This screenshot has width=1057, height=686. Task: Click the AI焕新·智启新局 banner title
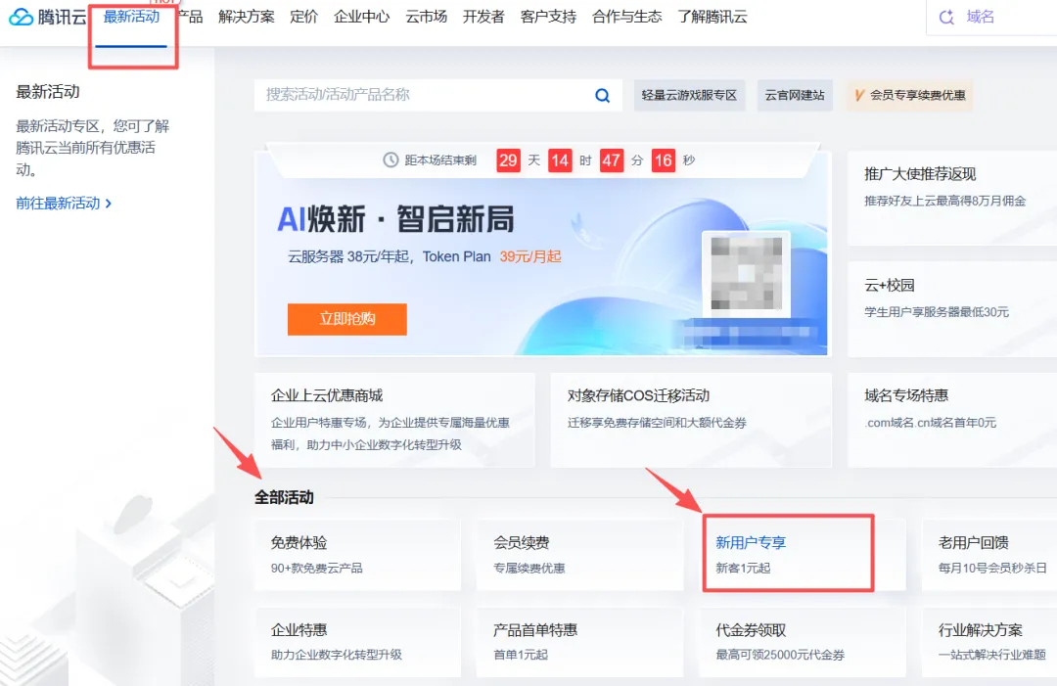tap(395, 219)
